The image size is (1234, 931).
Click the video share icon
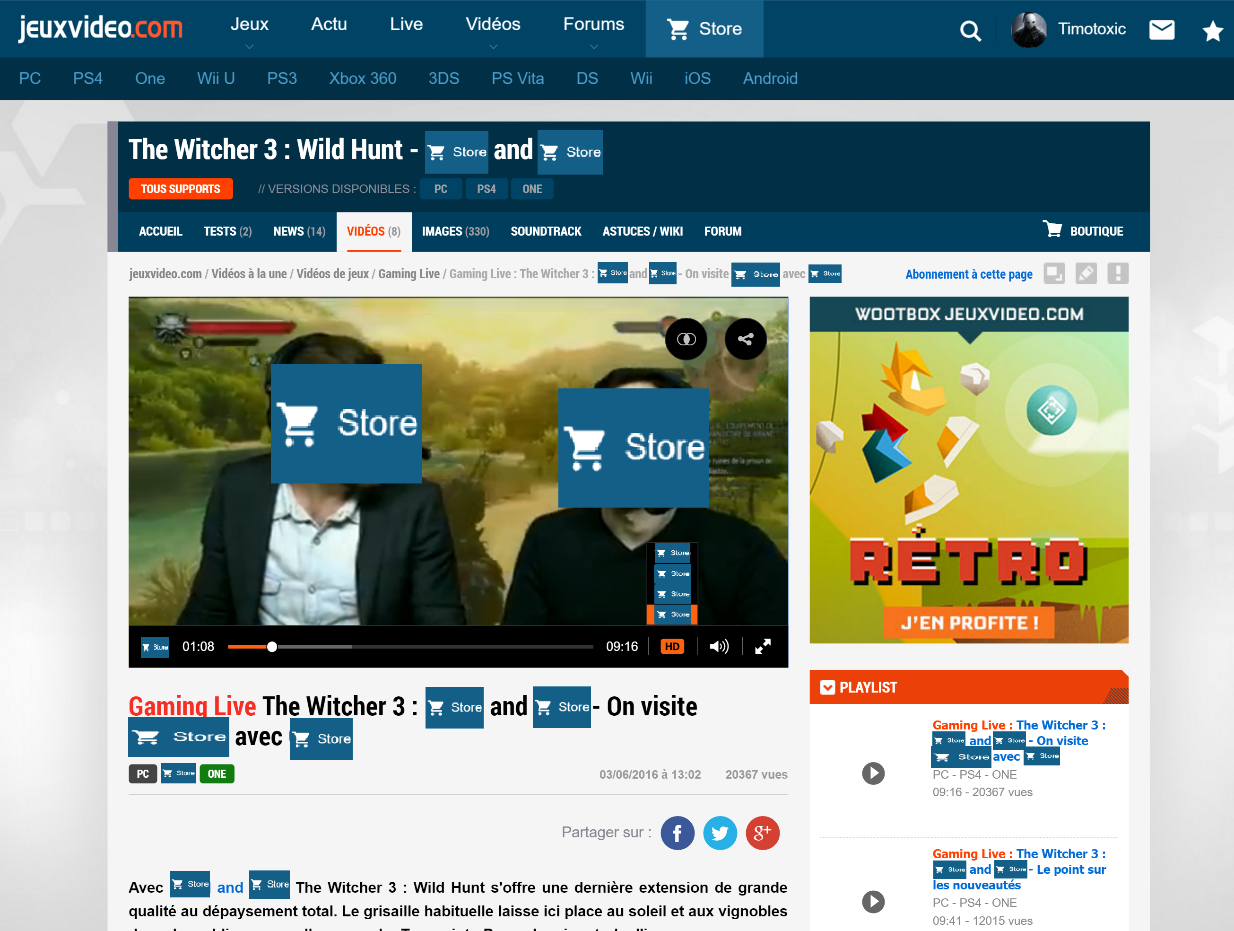(x=745, y=339)
